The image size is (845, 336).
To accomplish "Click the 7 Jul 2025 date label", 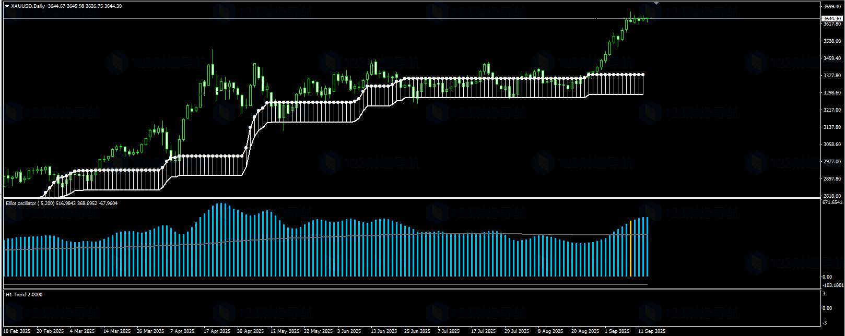I will pos(449,331).
